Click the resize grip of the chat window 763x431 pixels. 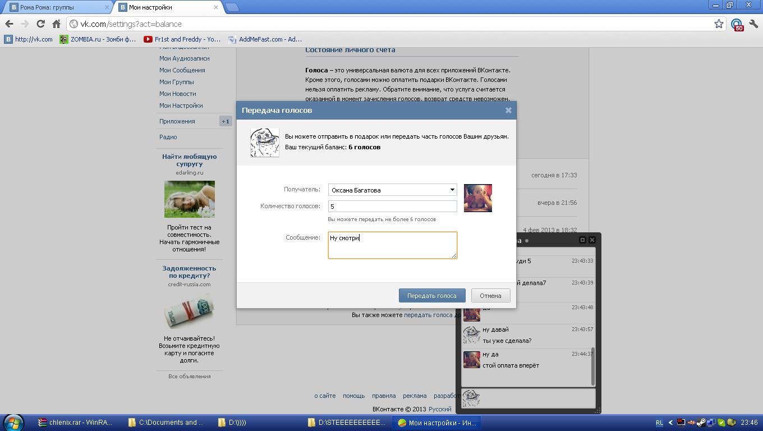(x=597, y=411)
